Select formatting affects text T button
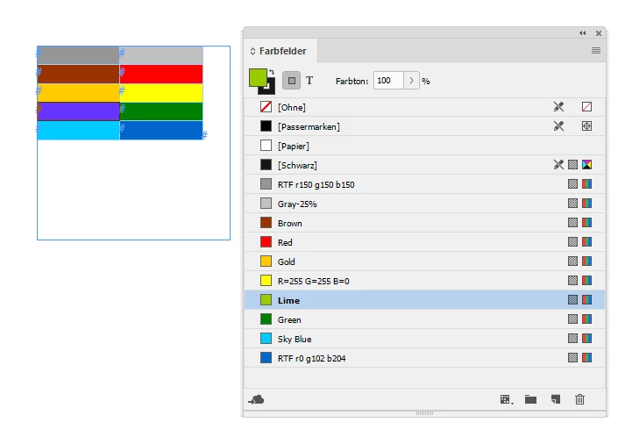 (309, 81)
